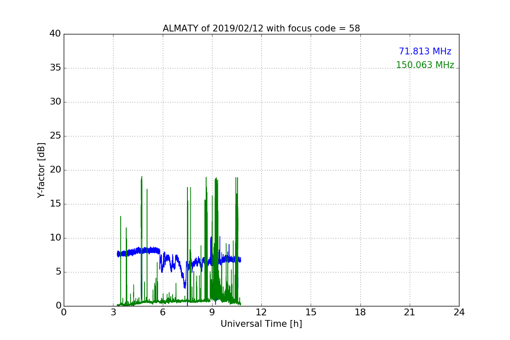Click the x-axis tick label 3
The image size is (510, 340).
tap(113, 312)
